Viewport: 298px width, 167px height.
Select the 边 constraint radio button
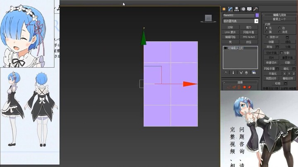(280, 28)
